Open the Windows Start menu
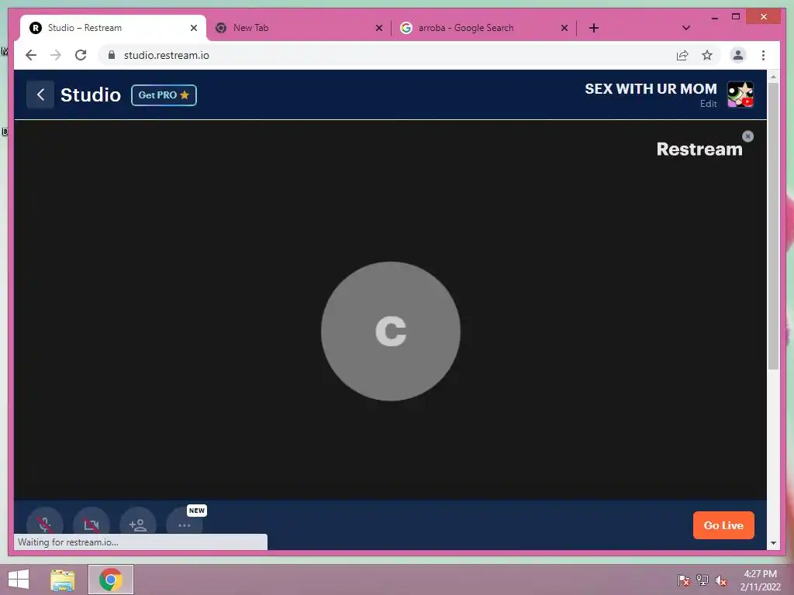 tap(19, 580)
